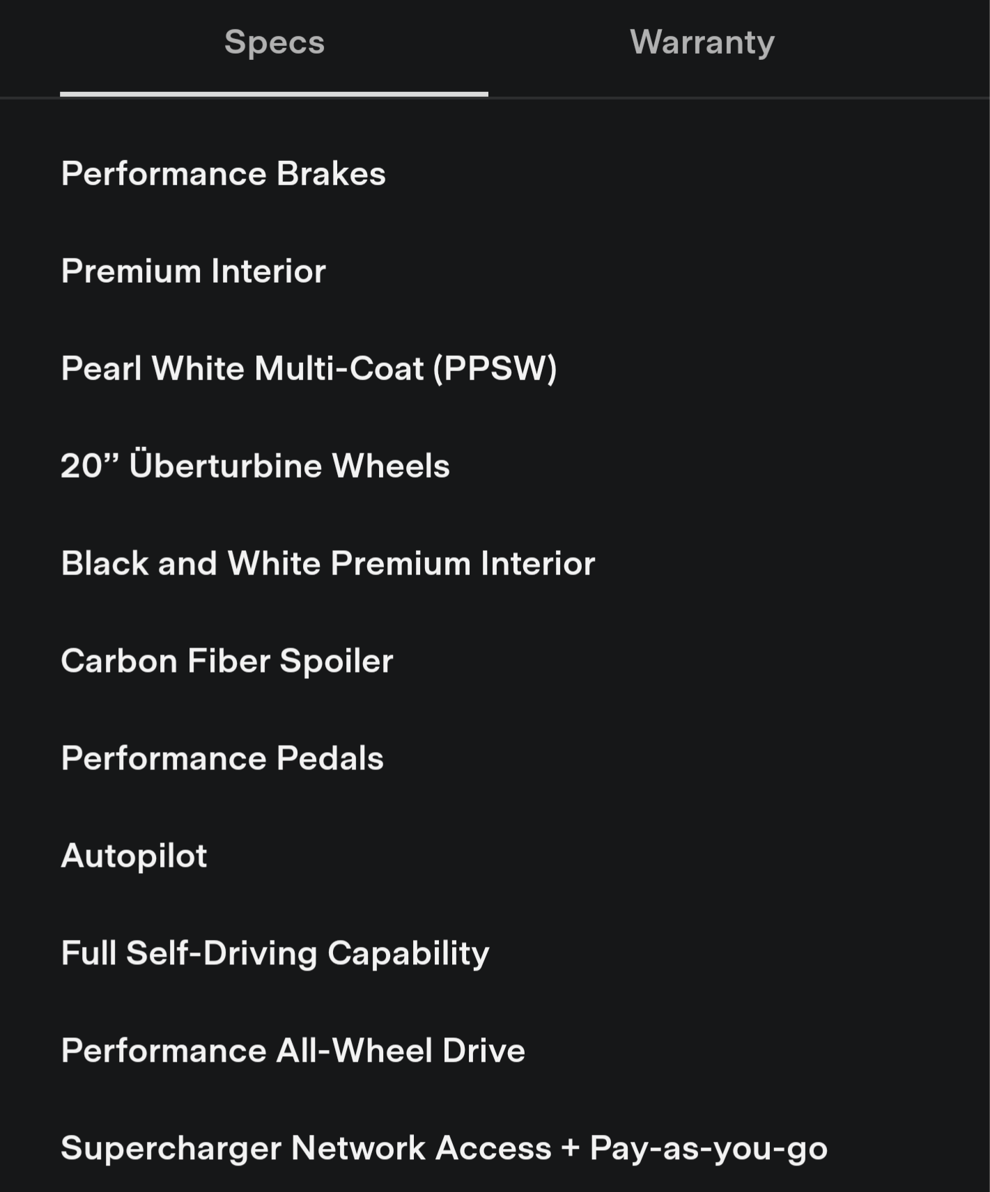
Task: Open the Pearl White Multi-Coat paint entry
Action: [308, 368]
